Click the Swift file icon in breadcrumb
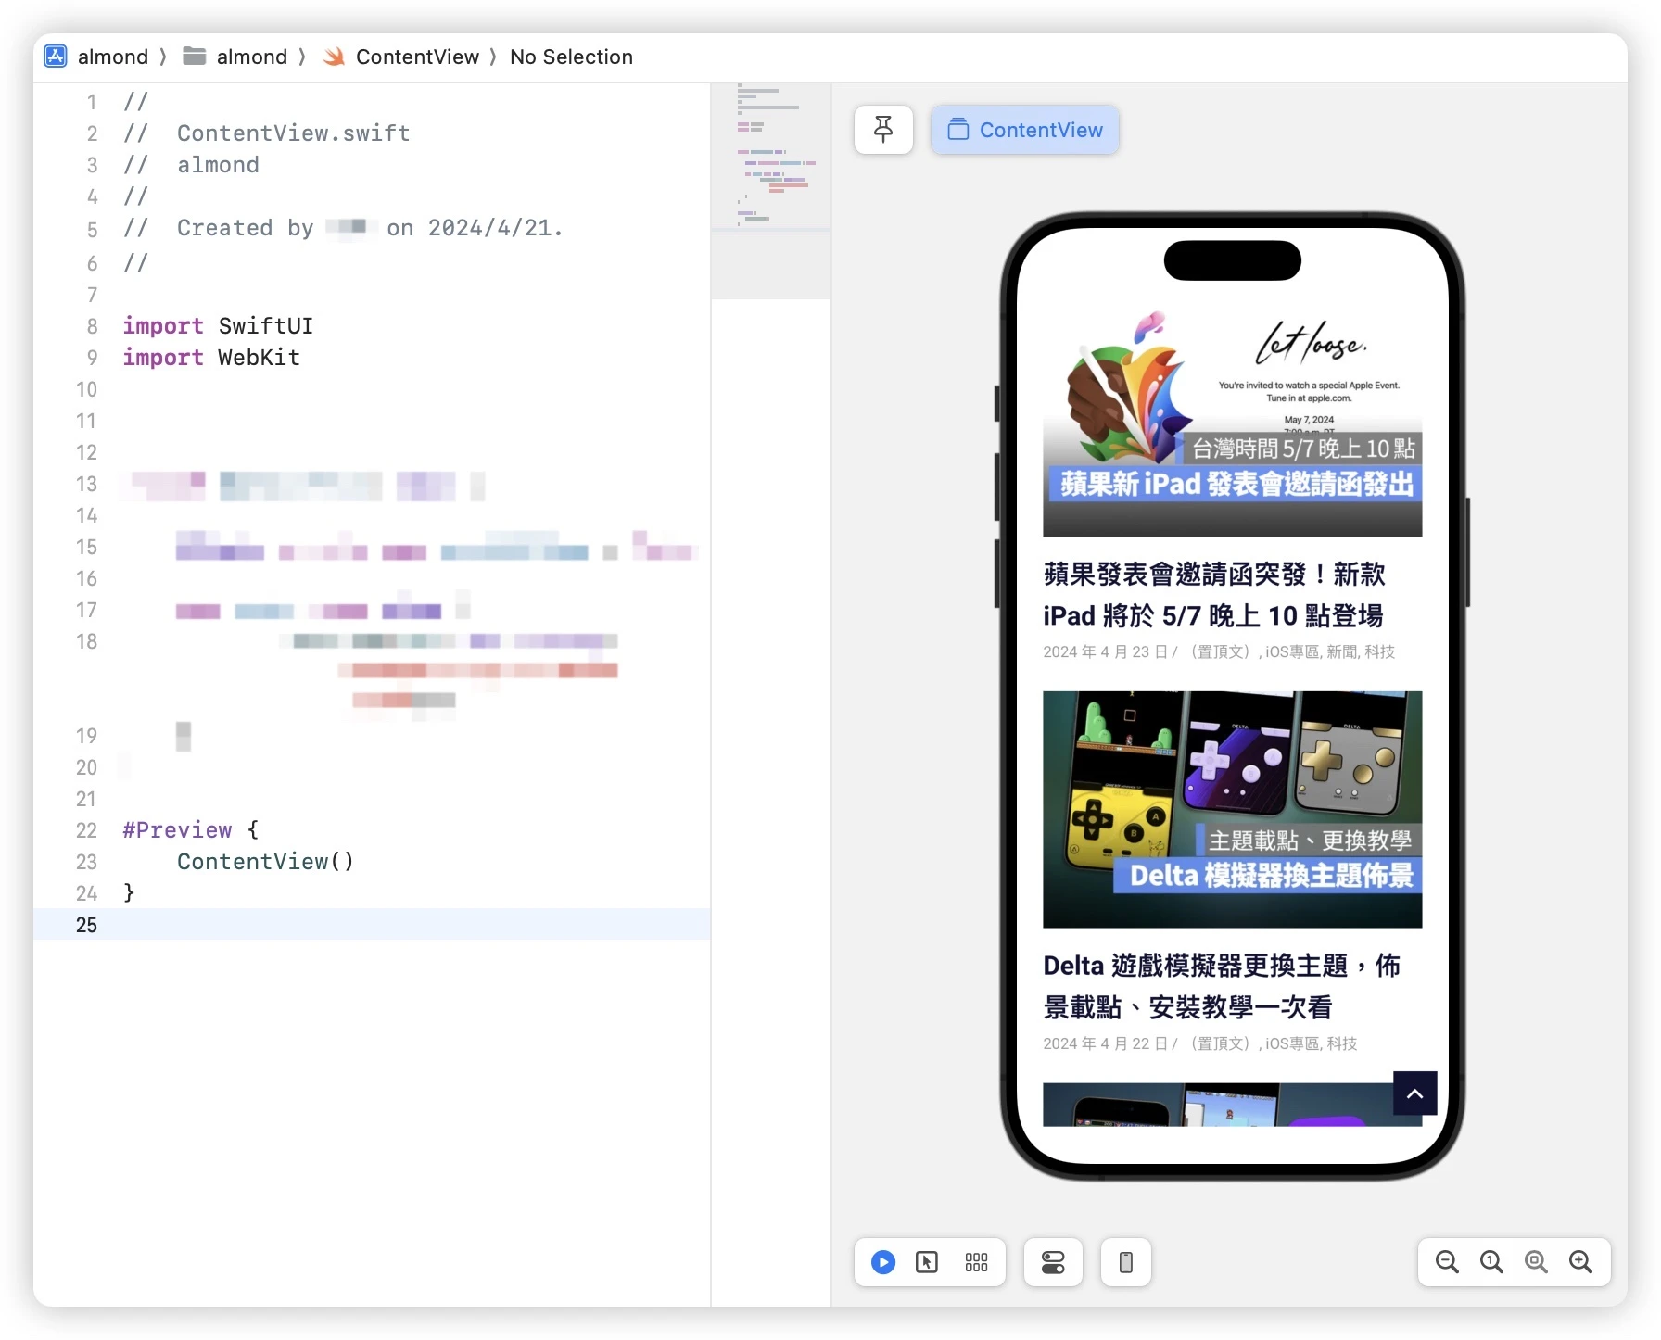This screenshot has width=1661, height=1340. (x=334, y=57)
